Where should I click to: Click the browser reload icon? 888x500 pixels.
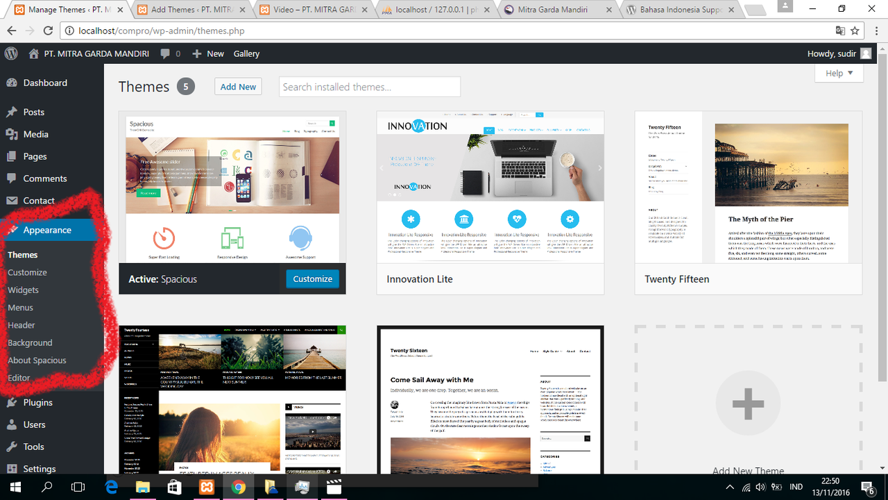click(x=48, y=31)
